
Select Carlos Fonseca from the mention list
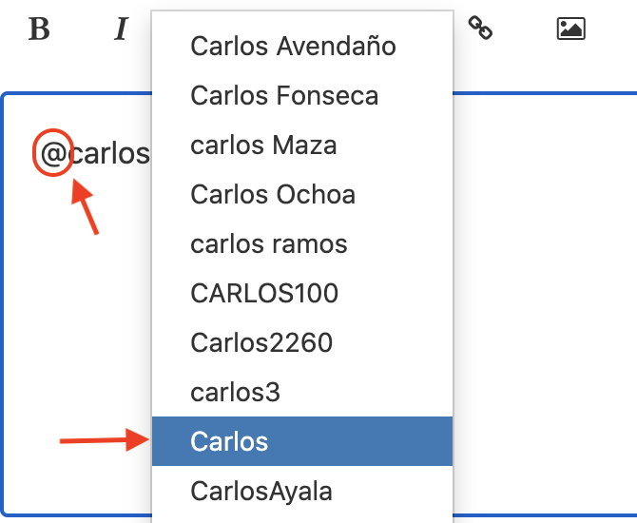(302, 95)
